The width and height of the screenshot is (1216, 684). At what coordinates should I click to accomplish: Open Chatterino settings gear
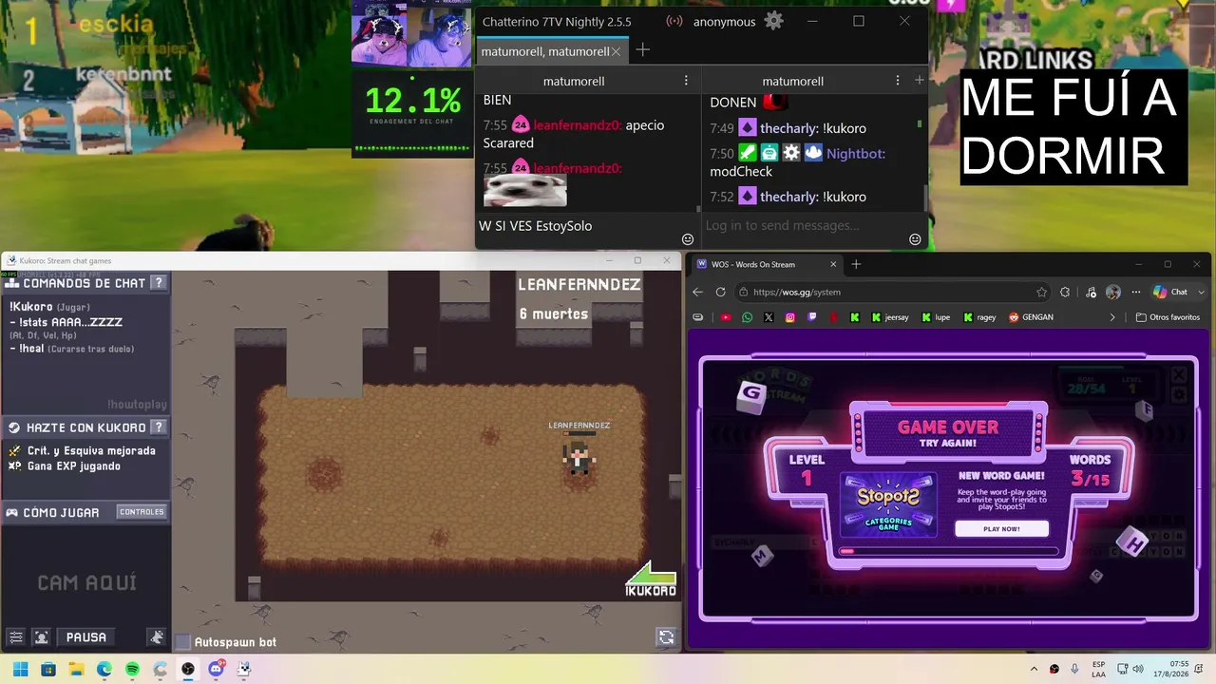pyautogui.click(x=774, y=21)
